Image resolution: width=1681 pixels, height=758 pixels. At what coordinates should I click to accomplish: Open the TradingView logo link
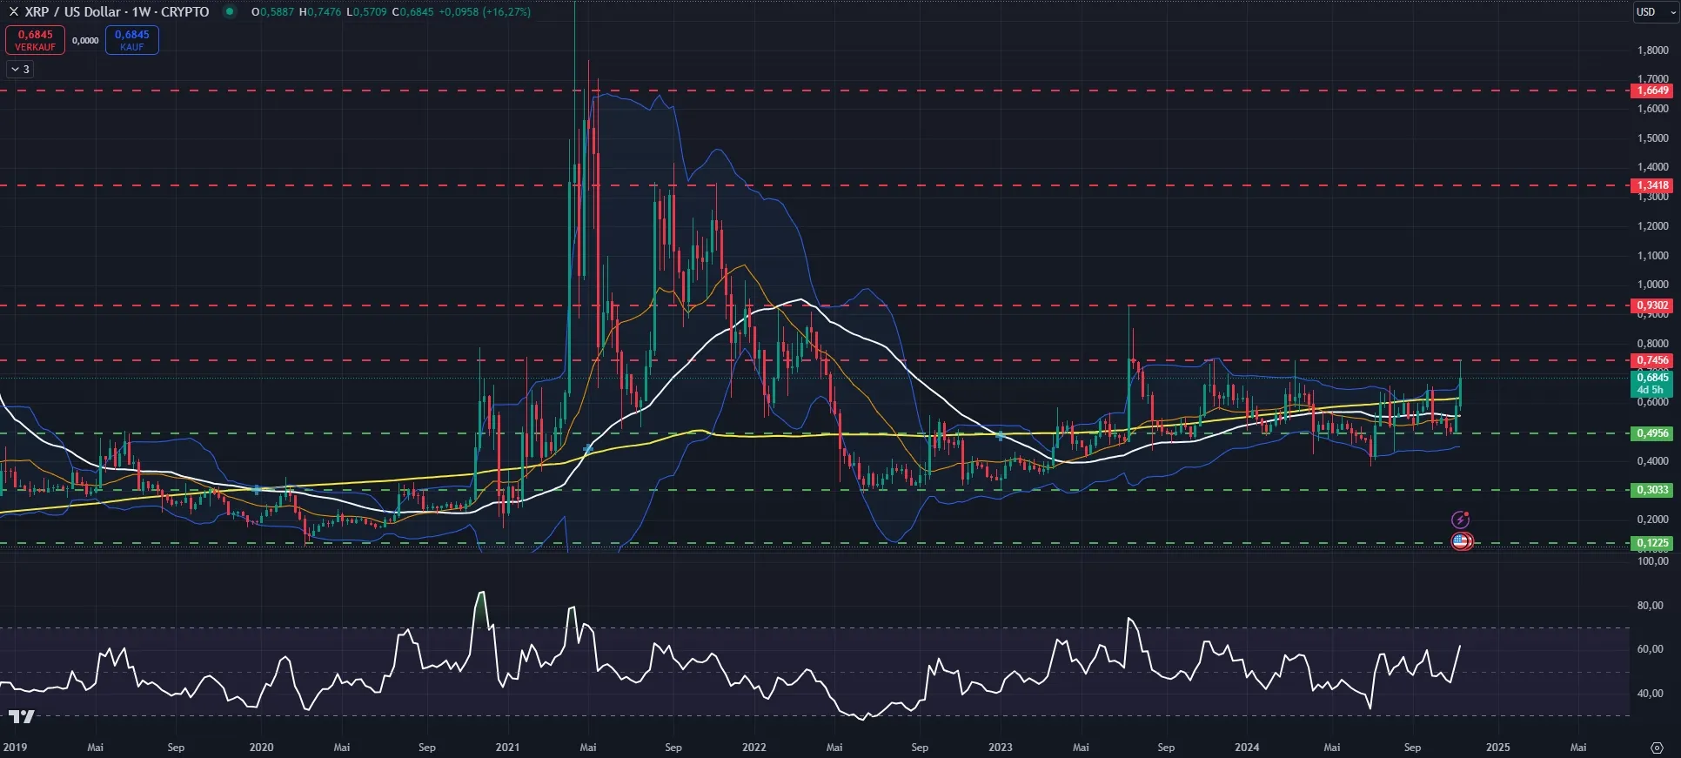tap(21, 716)
